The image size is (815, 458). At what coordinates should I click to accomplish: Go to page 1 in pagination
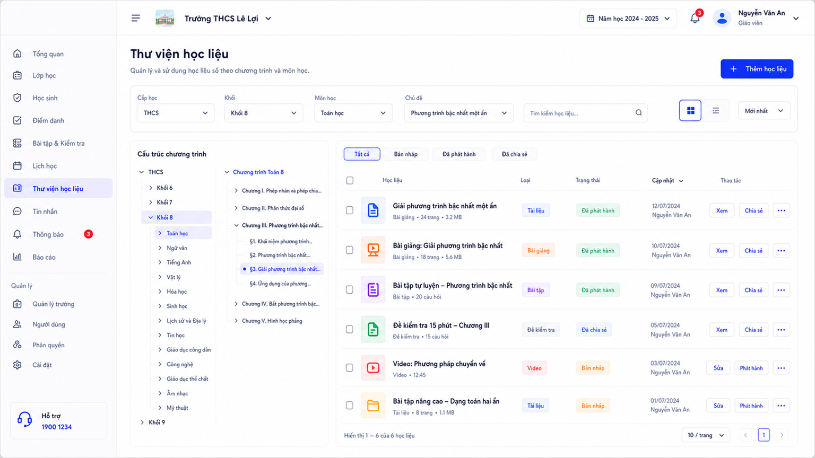click(x=764, y=435)
